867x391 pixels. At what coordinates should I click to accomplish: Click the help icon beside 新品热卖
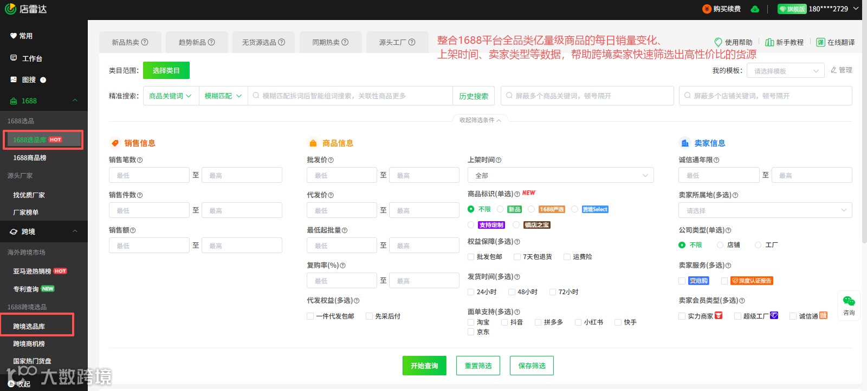[x=145, y=42]
